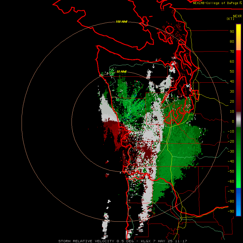Click the blue segment of the color bar
This screenshot has width=243, height=243.
[238, 202]
